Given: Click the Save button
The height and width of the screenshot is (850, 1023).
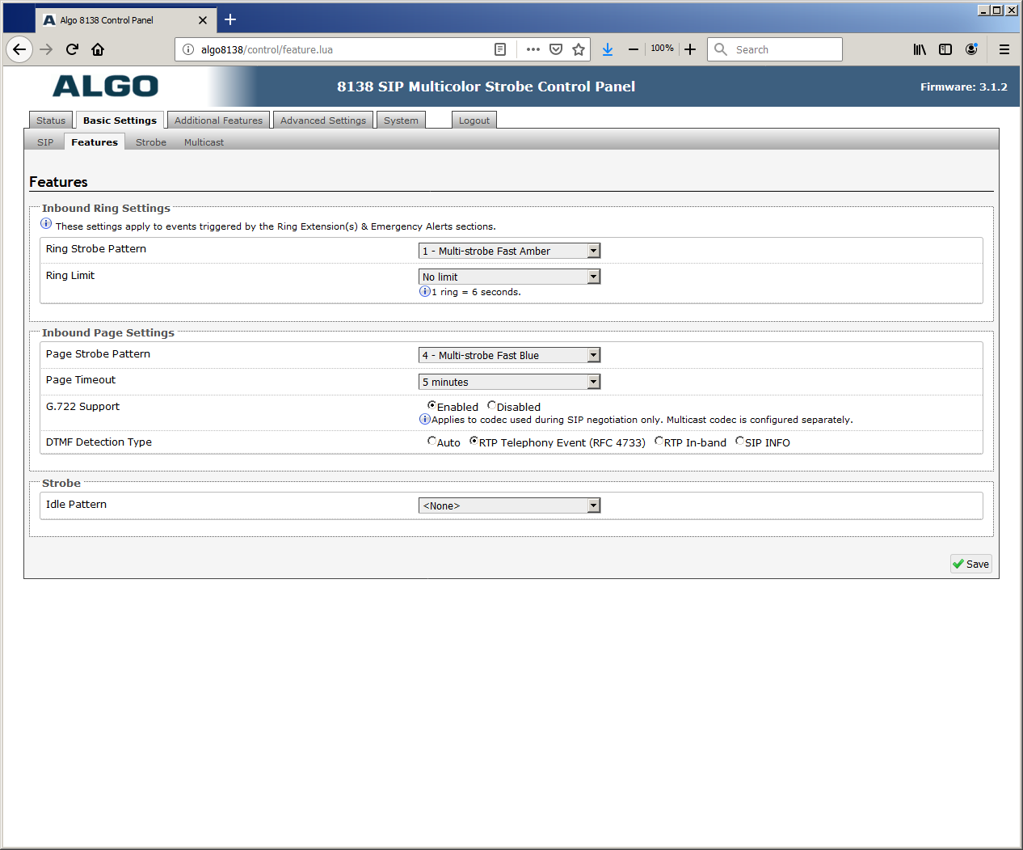Looking at the screenshot, I should coord(970,564).
